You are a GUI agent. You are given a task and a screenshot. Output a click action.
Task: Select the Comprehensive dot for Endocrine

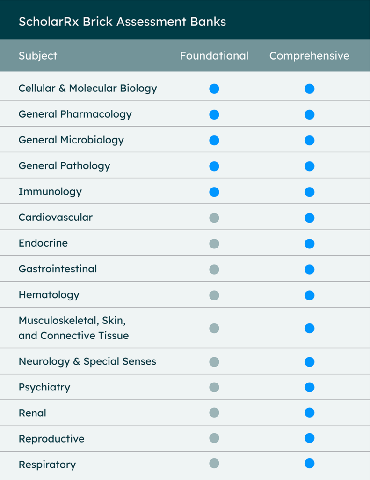click(310, 244)
